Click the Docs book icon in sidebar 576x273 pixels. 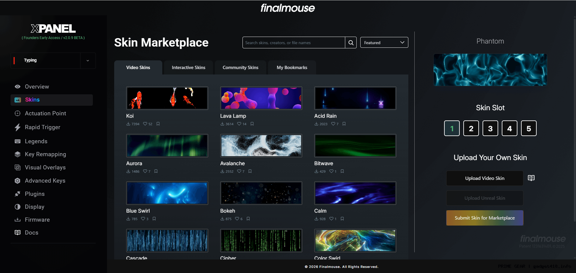pyautogui.click(x=18, y=232)
